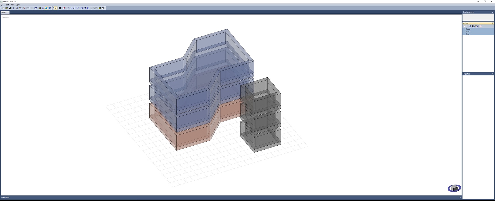Select Floor 0 in the Explorer list
This screenshot has height=201, width=495.
468,29
